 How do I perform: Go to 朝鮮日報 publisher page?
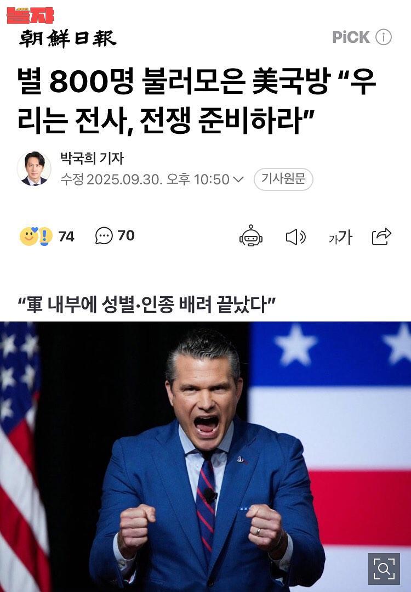tap(67, 38)
